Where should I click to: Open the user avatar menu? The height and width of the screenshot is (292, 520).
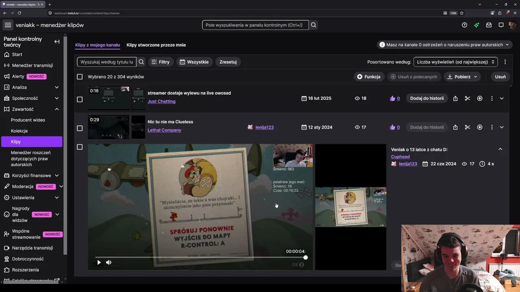point(513,25)
